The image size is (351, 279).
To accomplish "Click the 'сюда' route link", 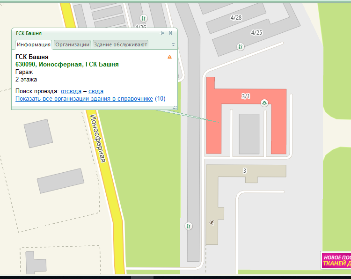I will click(x=96, y=91).
